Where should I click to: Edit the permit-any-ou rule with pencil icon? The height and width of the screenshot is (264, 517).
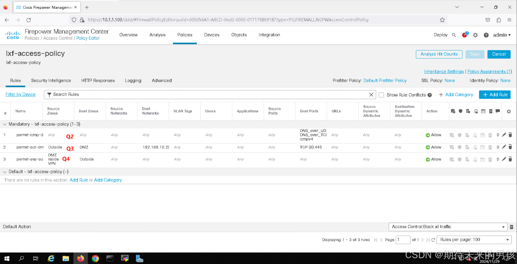(504, 159)
